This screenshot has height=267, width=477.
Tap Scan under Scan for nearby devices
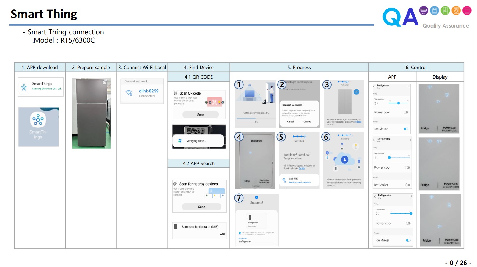click(201, 207)
